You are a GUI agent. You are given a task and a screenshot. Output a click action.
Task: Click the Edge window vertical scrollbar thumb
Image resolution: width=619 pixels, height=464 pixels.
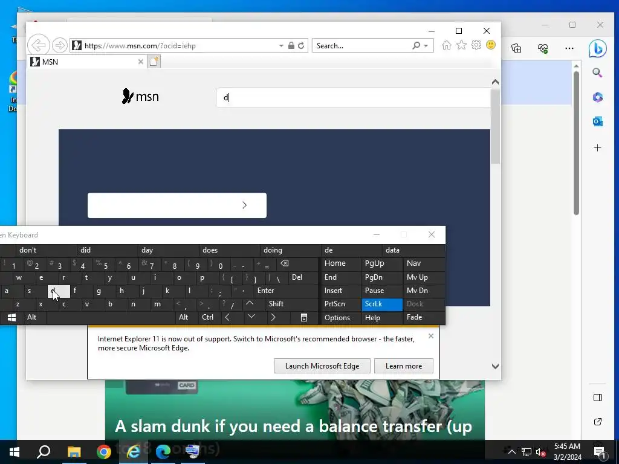click(576, 143)
